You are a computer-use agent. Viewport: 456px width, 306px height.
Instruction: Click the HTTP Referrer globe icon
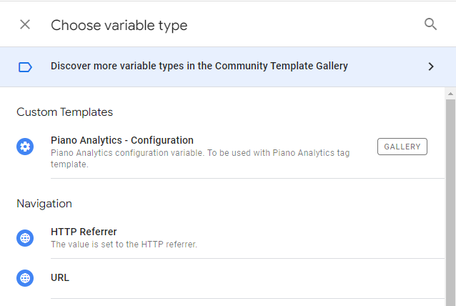click(25, 238)
